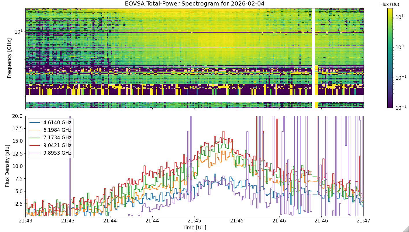Click the corner resize grip icon
Screen dimensions: 409x232
pos(406,229)
